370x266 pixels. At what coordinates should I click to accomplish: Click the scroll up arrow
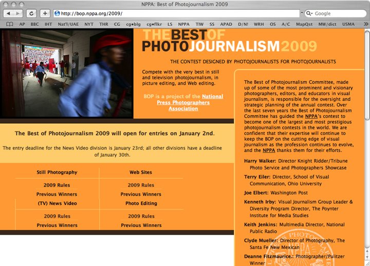367,252
